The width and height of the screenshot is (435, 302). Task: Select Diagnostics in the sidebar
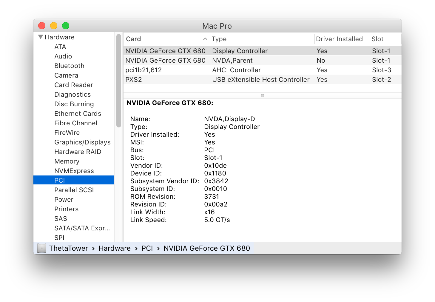72,94
